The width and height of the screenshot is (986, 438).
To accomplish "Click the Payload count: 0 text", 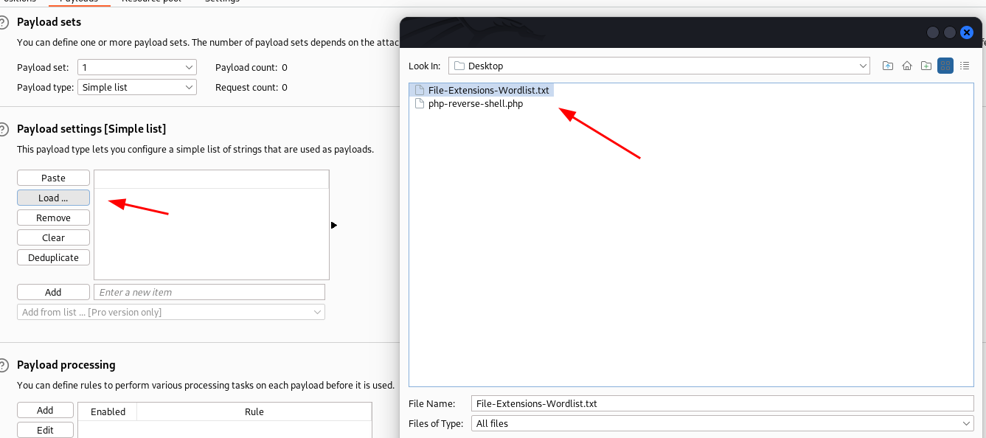I will click(x=251, y=67).
